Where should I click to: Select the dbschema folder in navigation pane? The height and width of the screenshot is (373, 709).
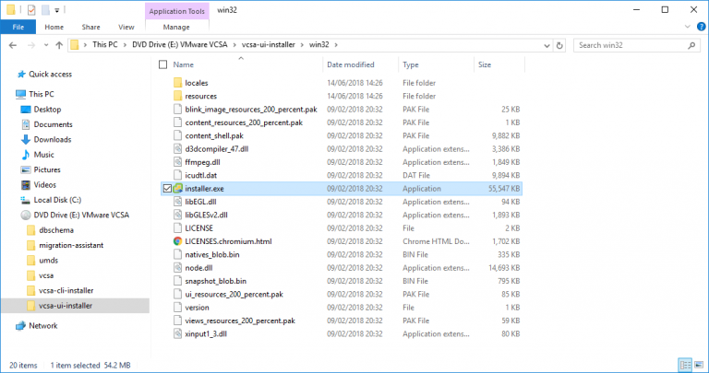pos(56,230)
